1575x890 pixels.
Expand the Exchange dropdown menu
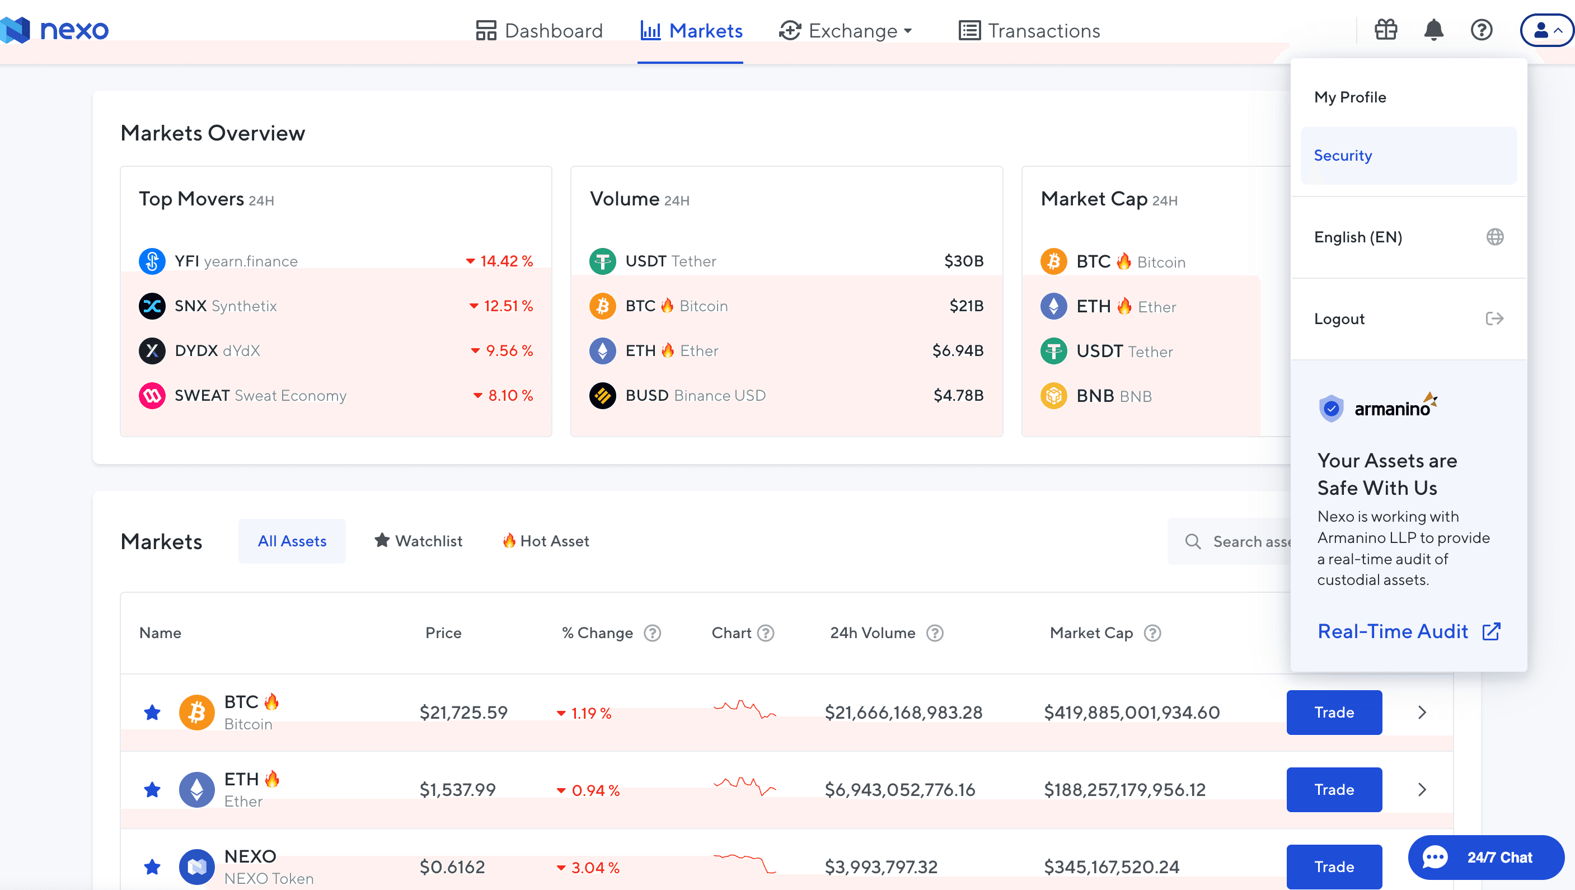(x=846, y=31)
